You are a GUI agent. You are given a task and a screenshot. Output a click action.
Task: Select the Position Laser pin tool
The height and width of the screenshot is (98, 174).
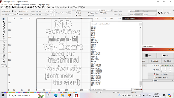pos(4,37)
